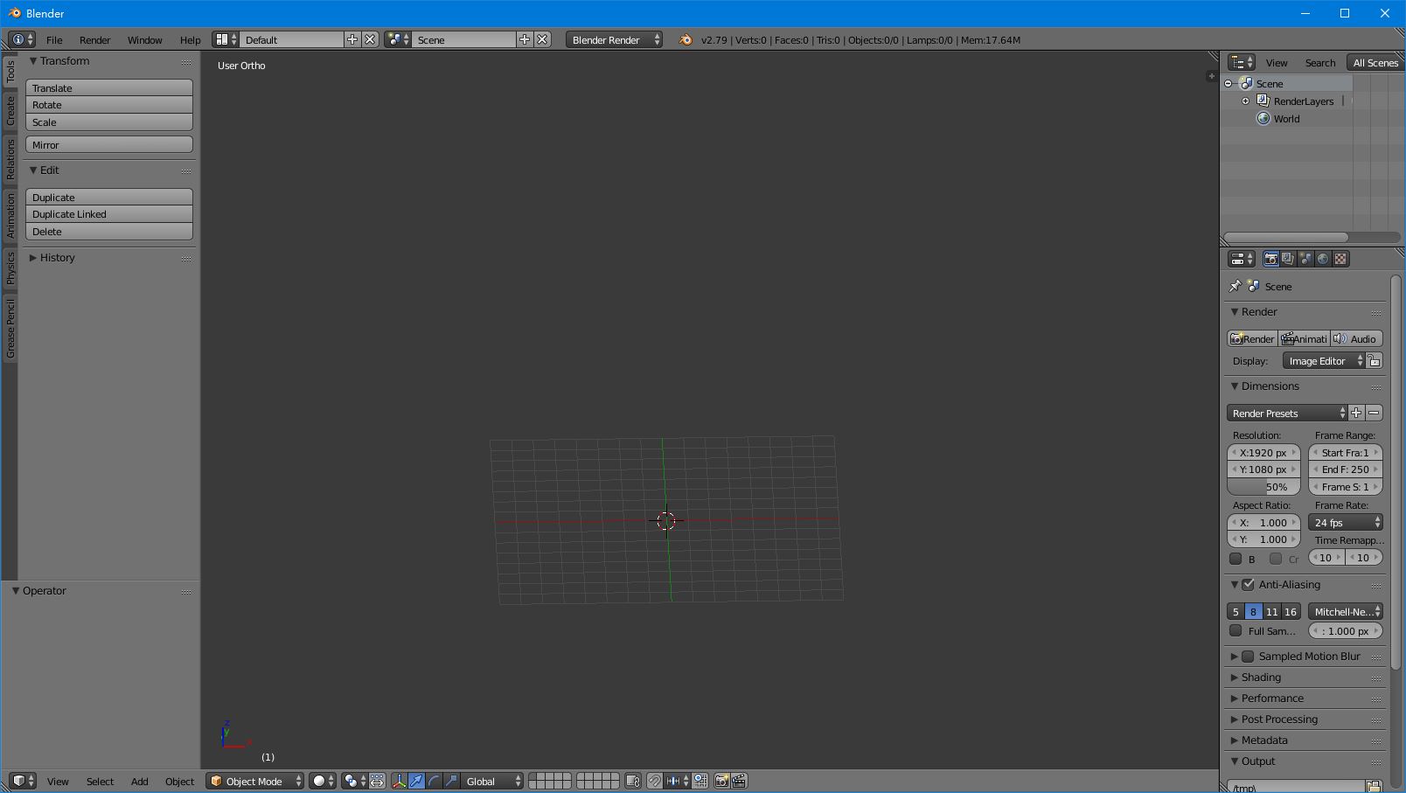Open the World properties tab
The width and height of the screenshot is (1406, 793).
(1323, 259)
